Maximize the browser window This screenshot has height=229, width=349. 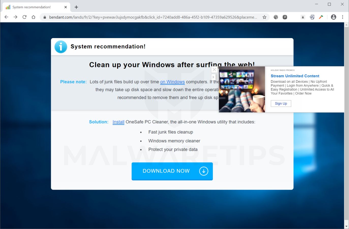(x=329, y=4)
